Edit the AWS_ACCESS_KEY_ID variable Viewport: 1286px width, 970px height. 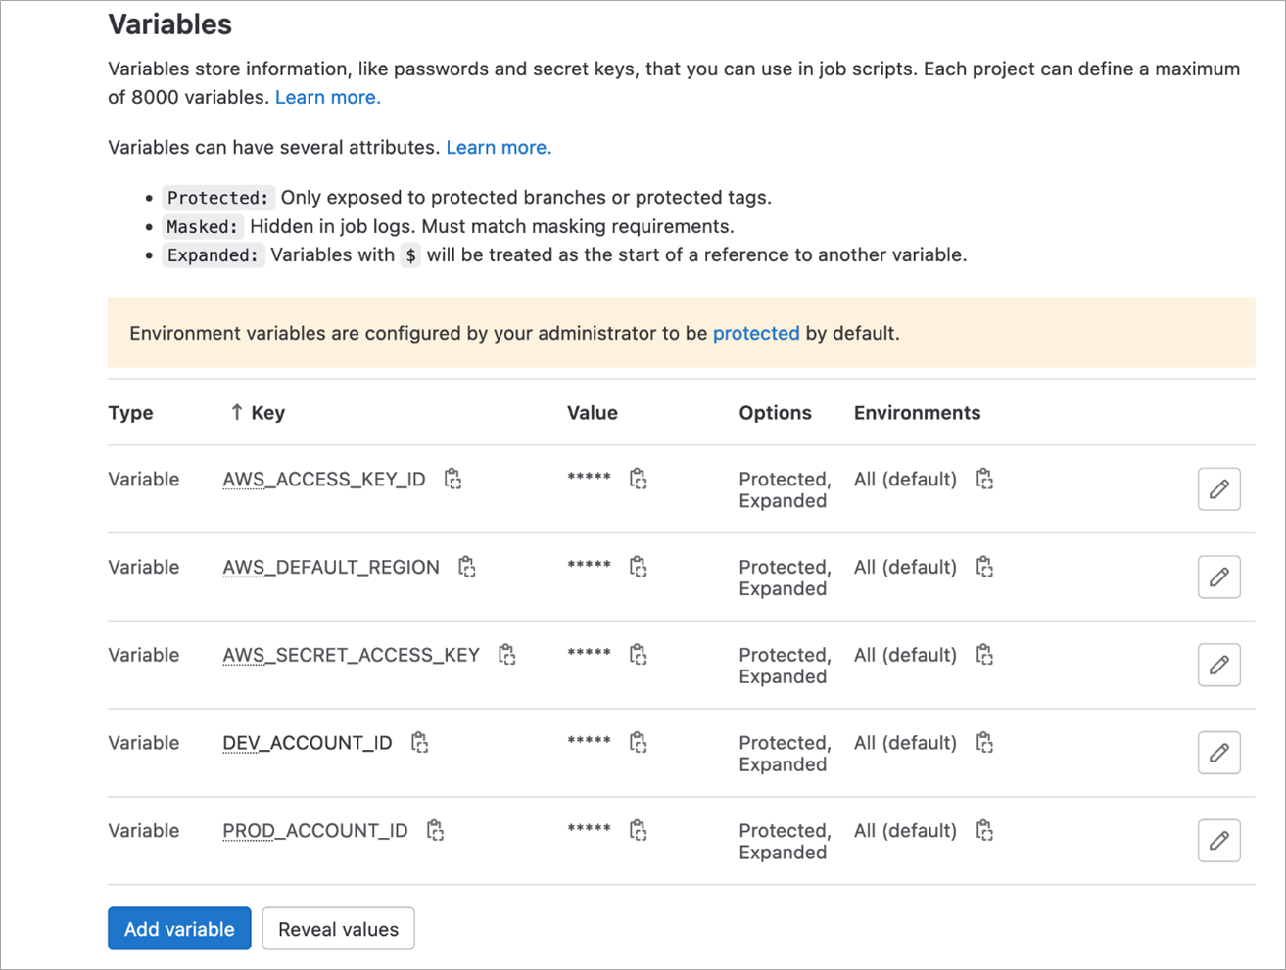pos(1218,489)
